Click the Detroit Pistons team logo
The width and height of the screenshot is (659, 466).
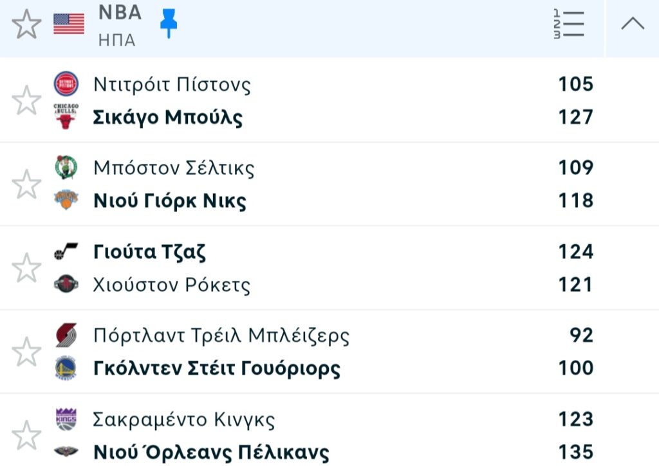(66, 84)
